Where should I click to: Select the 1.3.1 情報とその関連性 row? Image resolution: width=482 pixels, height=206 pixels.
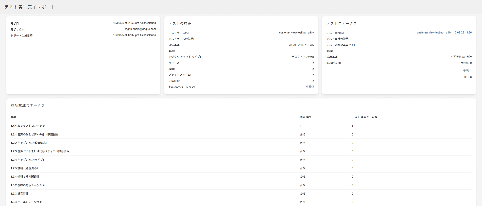25,177
